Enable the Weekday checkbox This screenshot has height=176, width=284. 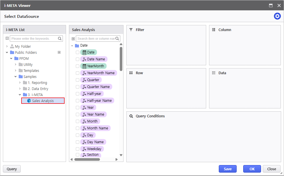pos(78,149)
